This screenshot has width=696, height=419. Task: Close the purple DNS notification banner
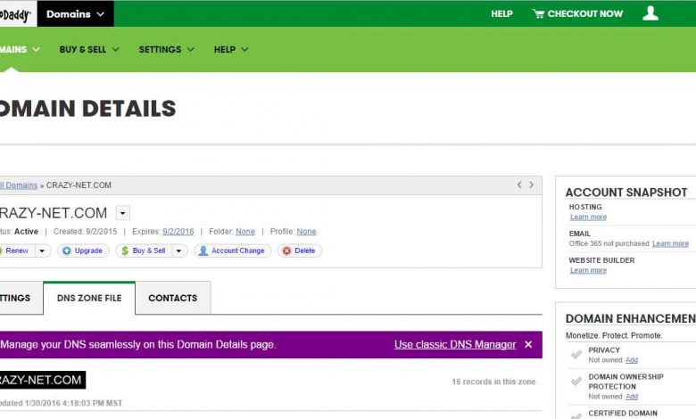pyautogui.click(x=528, y=344)
